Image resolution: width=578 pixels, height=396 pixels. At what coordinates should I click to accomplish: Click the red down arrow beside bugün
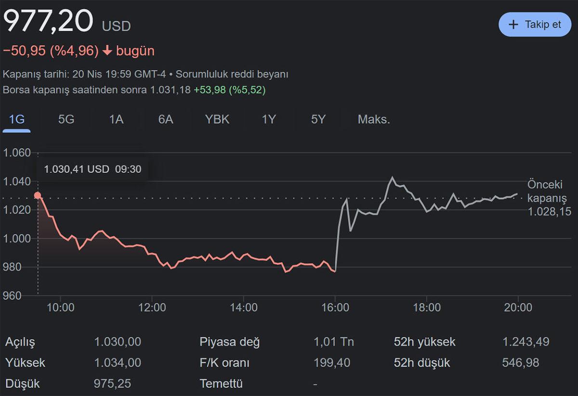(107, 50)
